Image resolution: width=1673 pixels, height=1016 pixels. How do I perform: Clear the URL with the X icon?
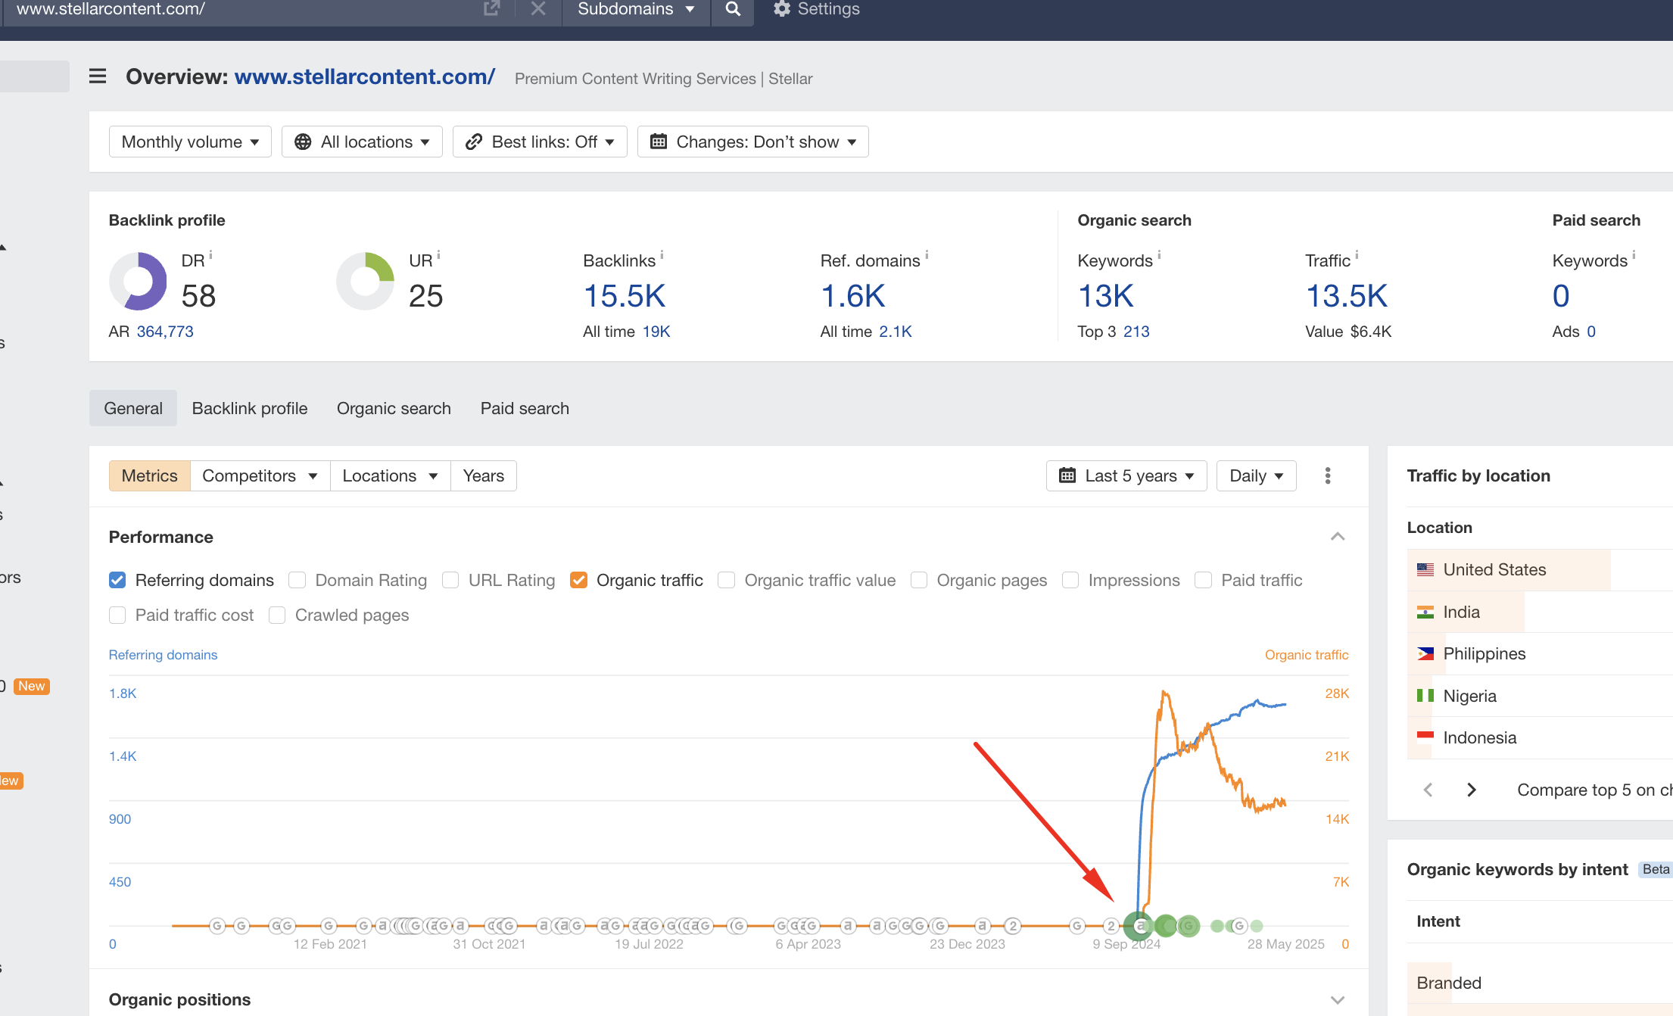[x=538, y=9]
